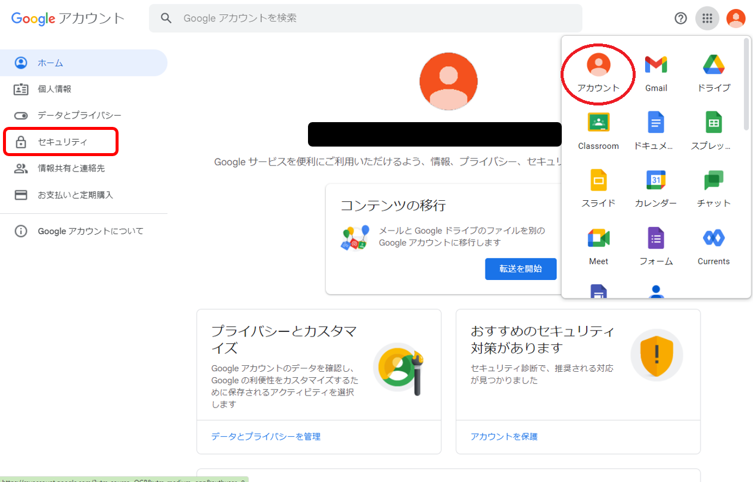Open Google Forms from the apps grid
The image size is (753, 482).
point(656,246)
